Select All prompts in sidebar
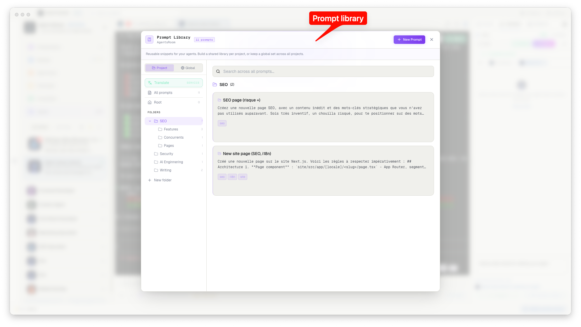Image resolution: width=581 pixels, height=327 pixels. coord(174,93)
